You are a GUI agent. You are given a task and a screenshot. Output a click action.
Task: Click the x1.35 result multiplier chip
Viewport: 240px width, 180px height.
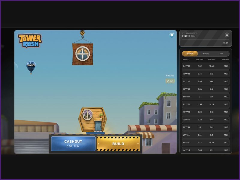tap(169, 81)
